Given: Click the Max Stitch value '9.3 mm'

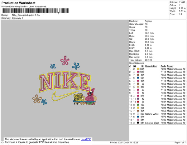Looking at the screenshot, I should (148, 51).
